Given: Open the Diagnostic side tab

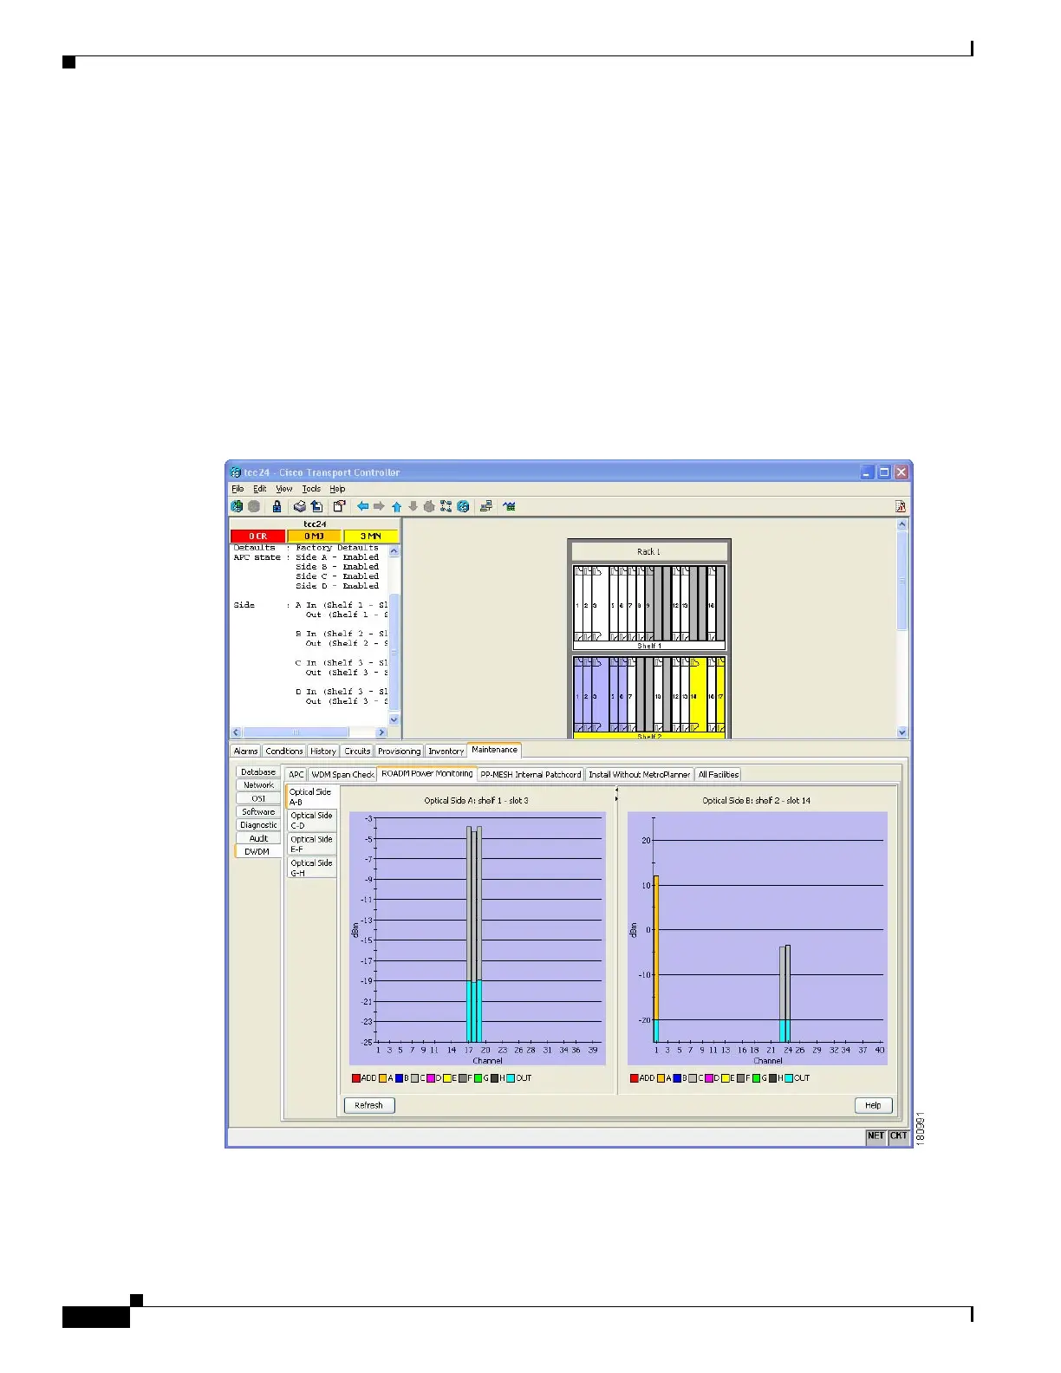Looking at the screenshot, I should click(258, 825).
